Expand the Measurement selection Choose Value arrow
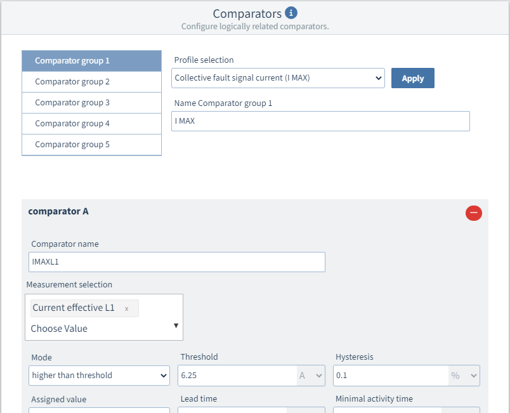 point(176,325)
